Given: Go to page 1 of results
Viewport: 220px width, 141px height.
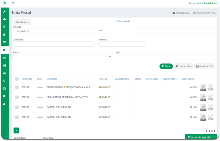Looking at the screenshot, I should coord(16,131).
